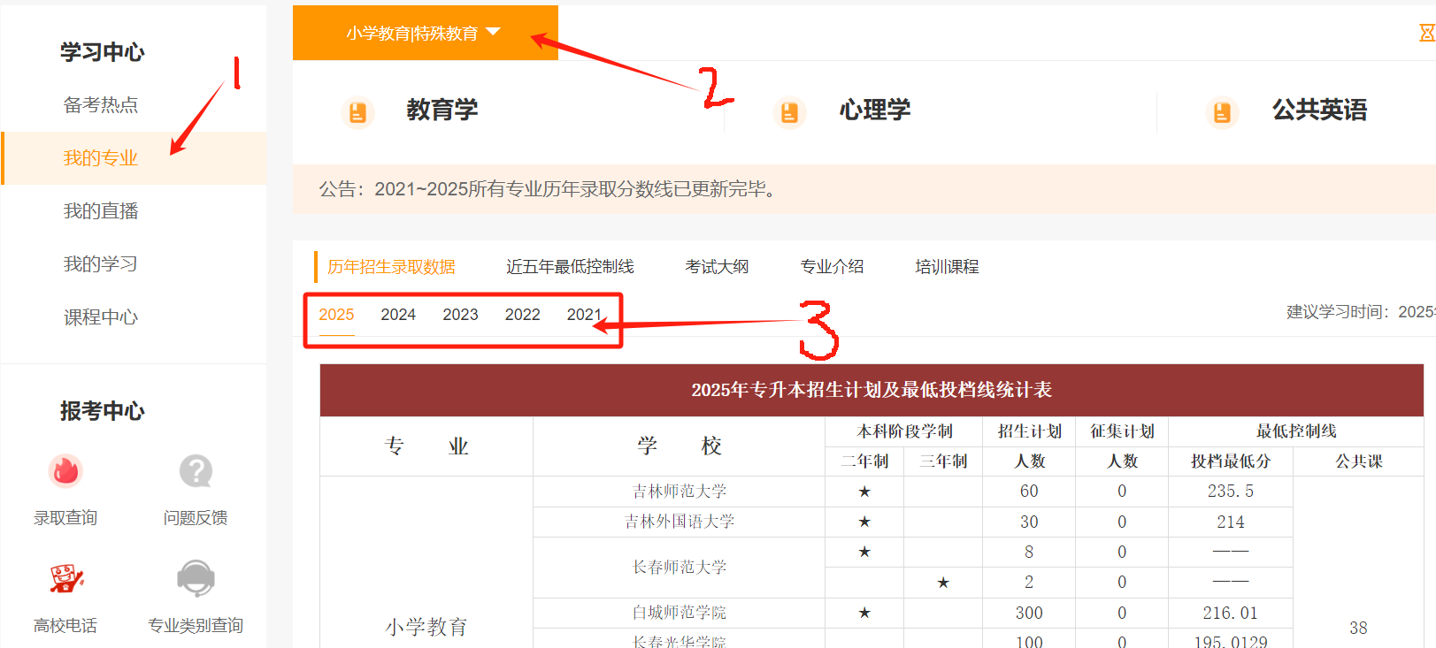Click the 投档最低分 column header
The image size is (1436, 648).
coord(1231,461)
